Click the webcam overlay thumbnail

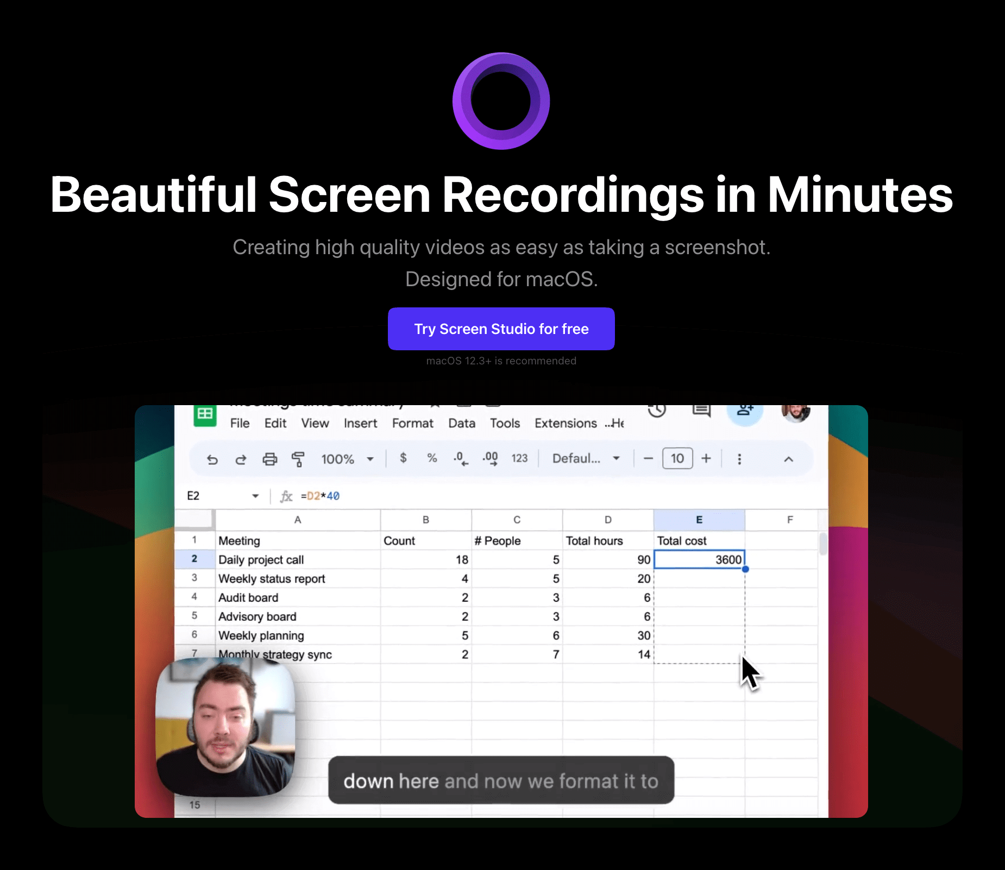225,728
